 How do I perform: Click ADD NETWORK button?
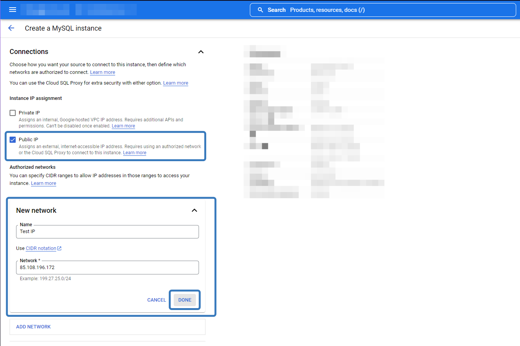(x=33, y=327)
